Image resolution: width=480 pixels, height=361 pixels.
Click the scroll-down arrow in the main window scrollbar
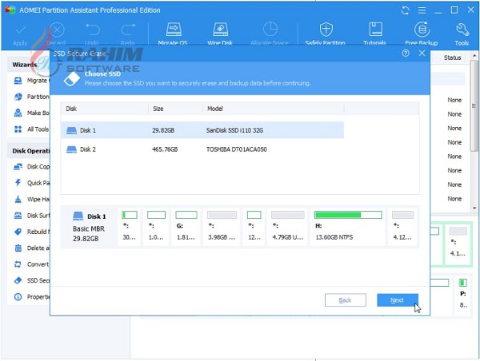click(x=474, y=208)
